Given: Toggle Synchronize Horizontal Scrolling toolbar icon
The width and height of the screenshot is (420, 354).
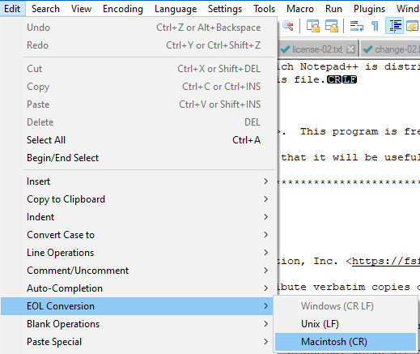Looking at the screenshot, I should click(x=332, y=26).
